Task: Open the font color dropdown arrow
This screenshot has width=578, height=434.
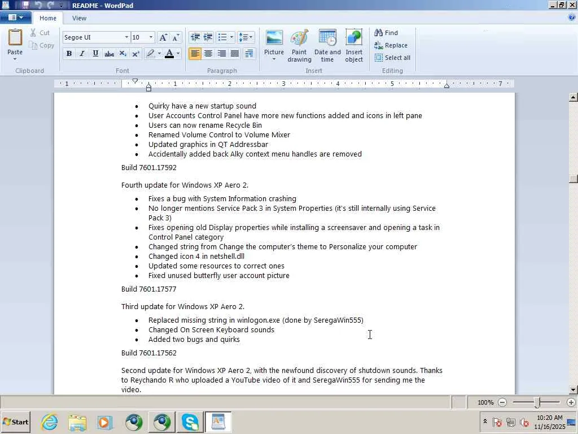Action: point(178,54)
